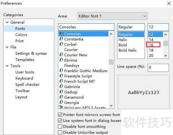This screenshot has width=173, height=135.
Task: Click the font list scrollbar thumb
Action: 111,62
